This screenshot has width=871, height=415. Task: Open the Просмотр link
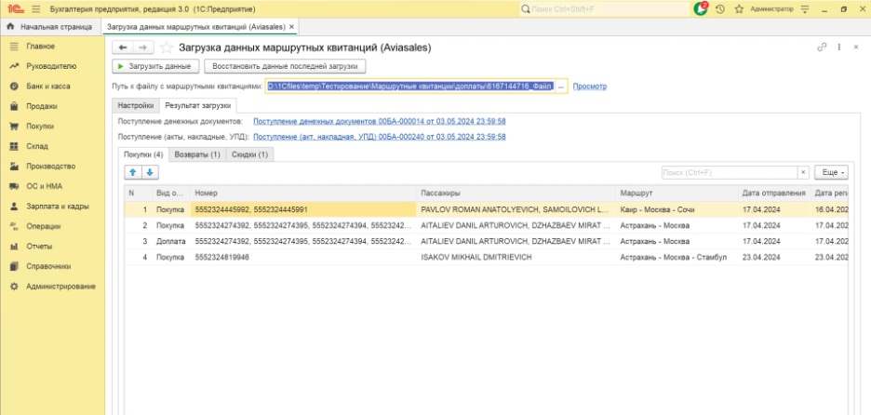pos(589,87)
